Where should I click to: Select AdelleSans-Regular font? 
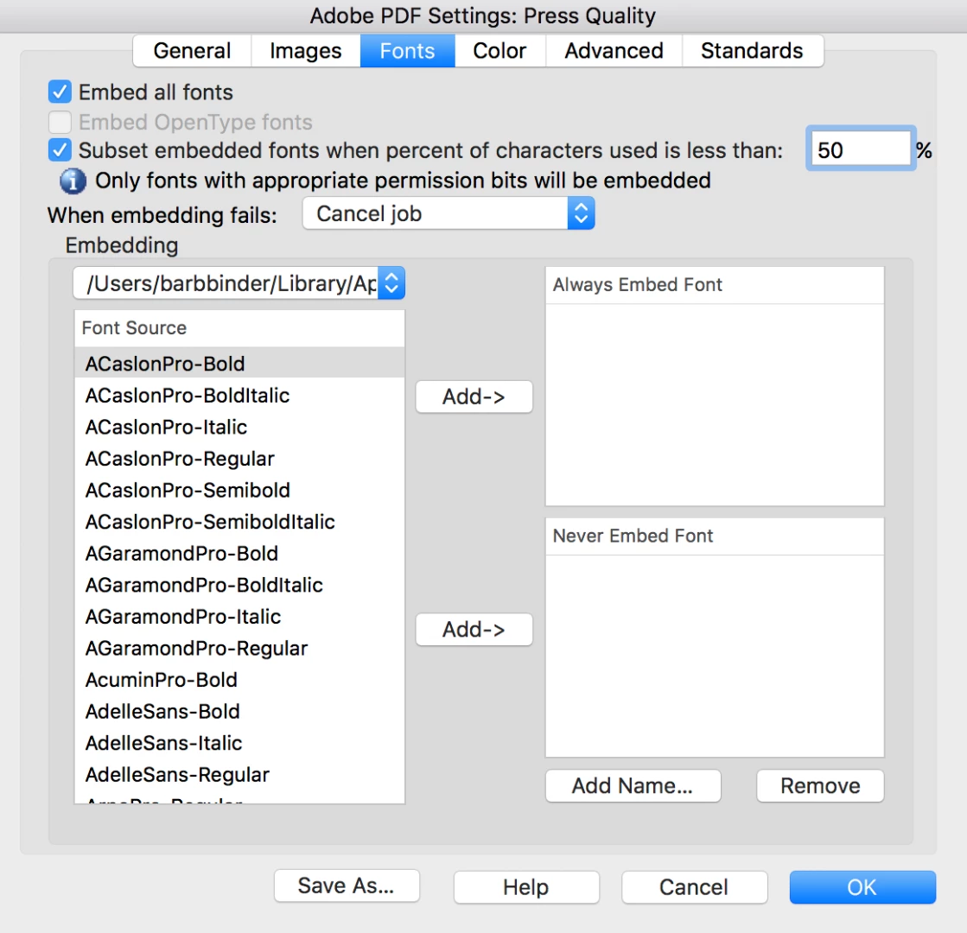pos(239,775)
